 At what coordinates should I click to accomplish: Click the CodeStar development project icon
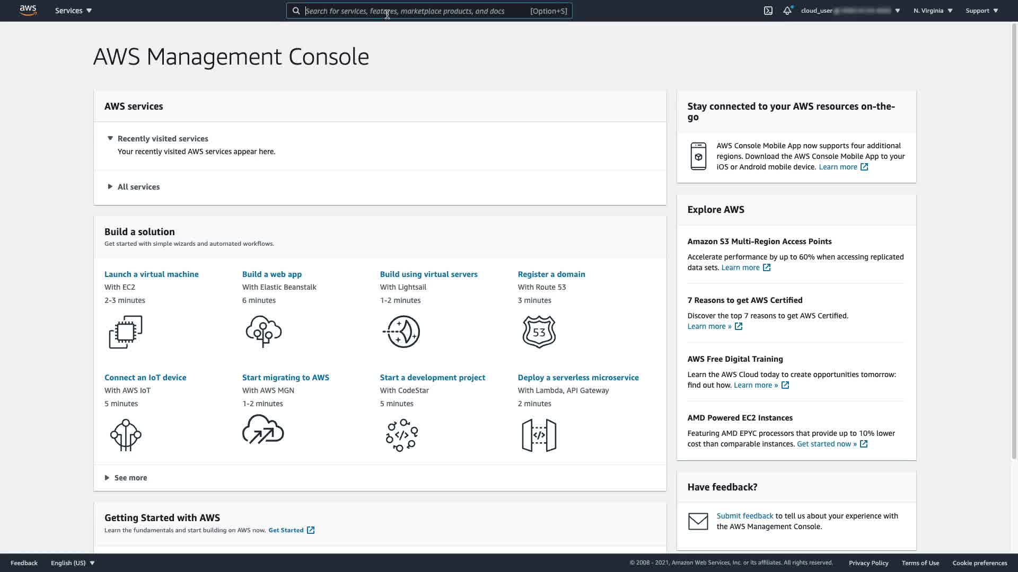401,435
